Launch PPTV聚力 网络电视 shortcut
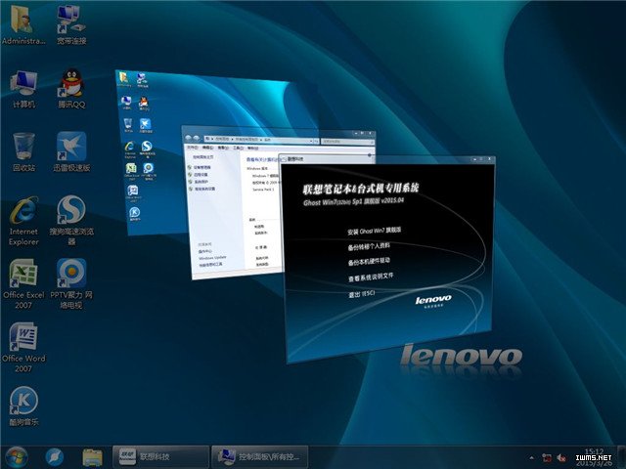 pyautogui.click(x=71, y=284)
